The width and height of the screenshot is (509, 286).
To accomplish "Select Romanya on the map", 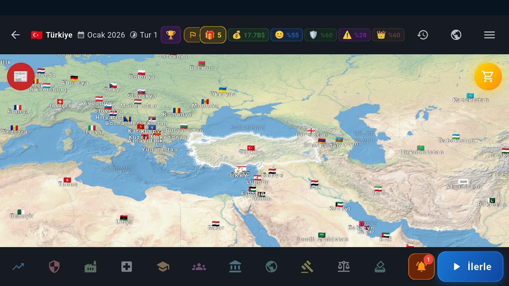I will pyautogui.click(x=177, y=112).
